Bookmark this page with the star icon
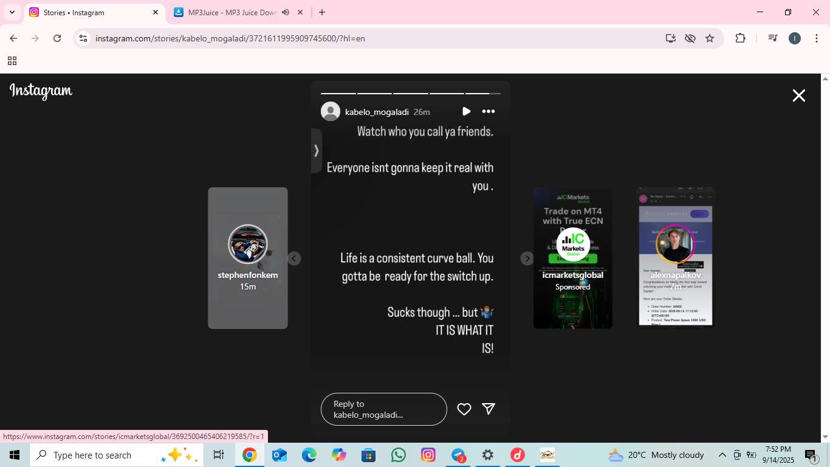The image size is (830, 467). (710, 38)
